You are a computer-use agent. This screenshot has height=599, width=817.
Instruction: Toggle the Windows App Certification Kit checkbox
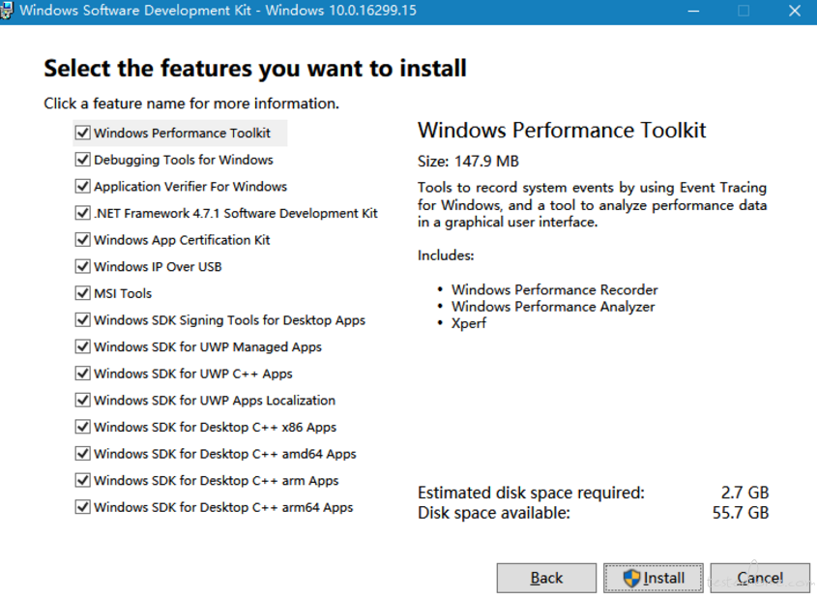point(83,240)
